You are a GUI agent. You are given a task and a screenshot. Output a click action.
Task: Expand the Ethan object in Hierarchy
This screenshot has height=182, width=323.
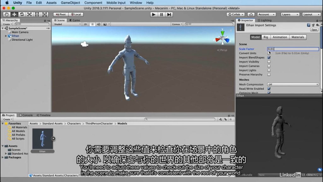(6, 36)
